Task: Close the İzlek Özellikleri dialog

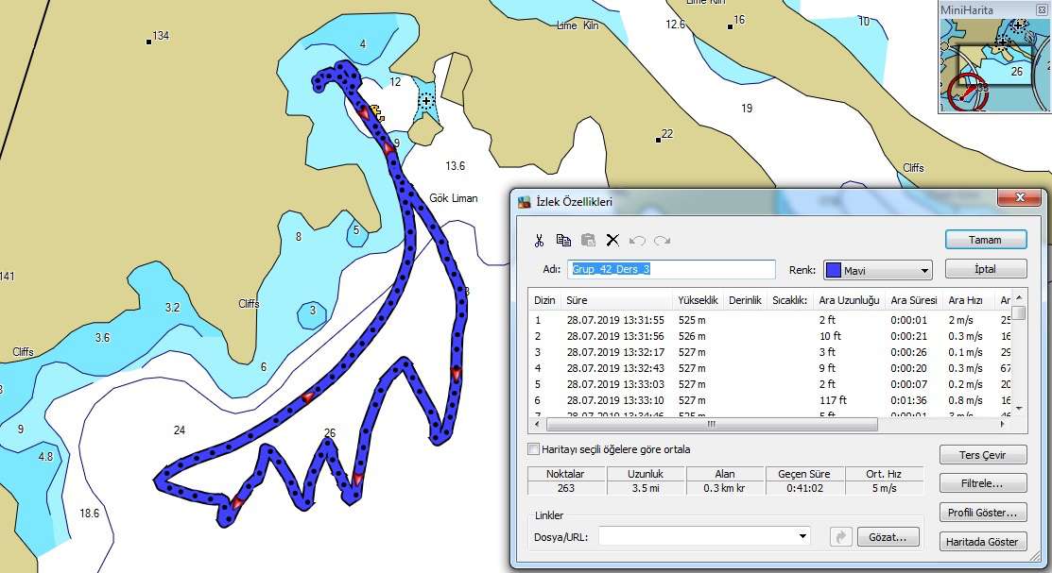Action: [1020, 197]
